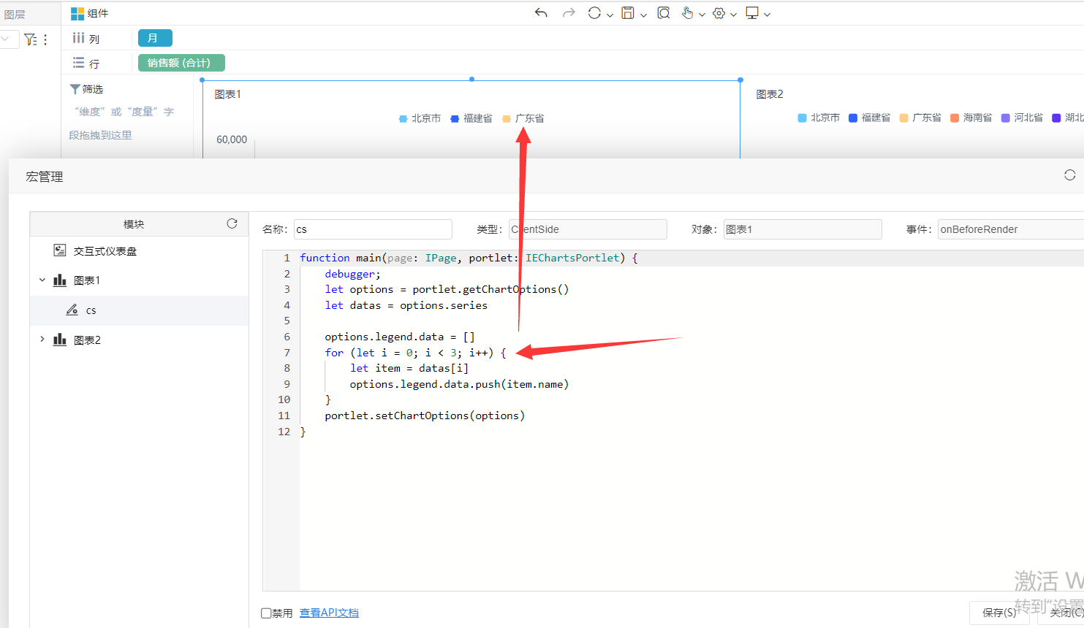Click the macro edit icon beside cs
Screen dimensions: 1084x628
pyautogui.click(x=72, y=310)
